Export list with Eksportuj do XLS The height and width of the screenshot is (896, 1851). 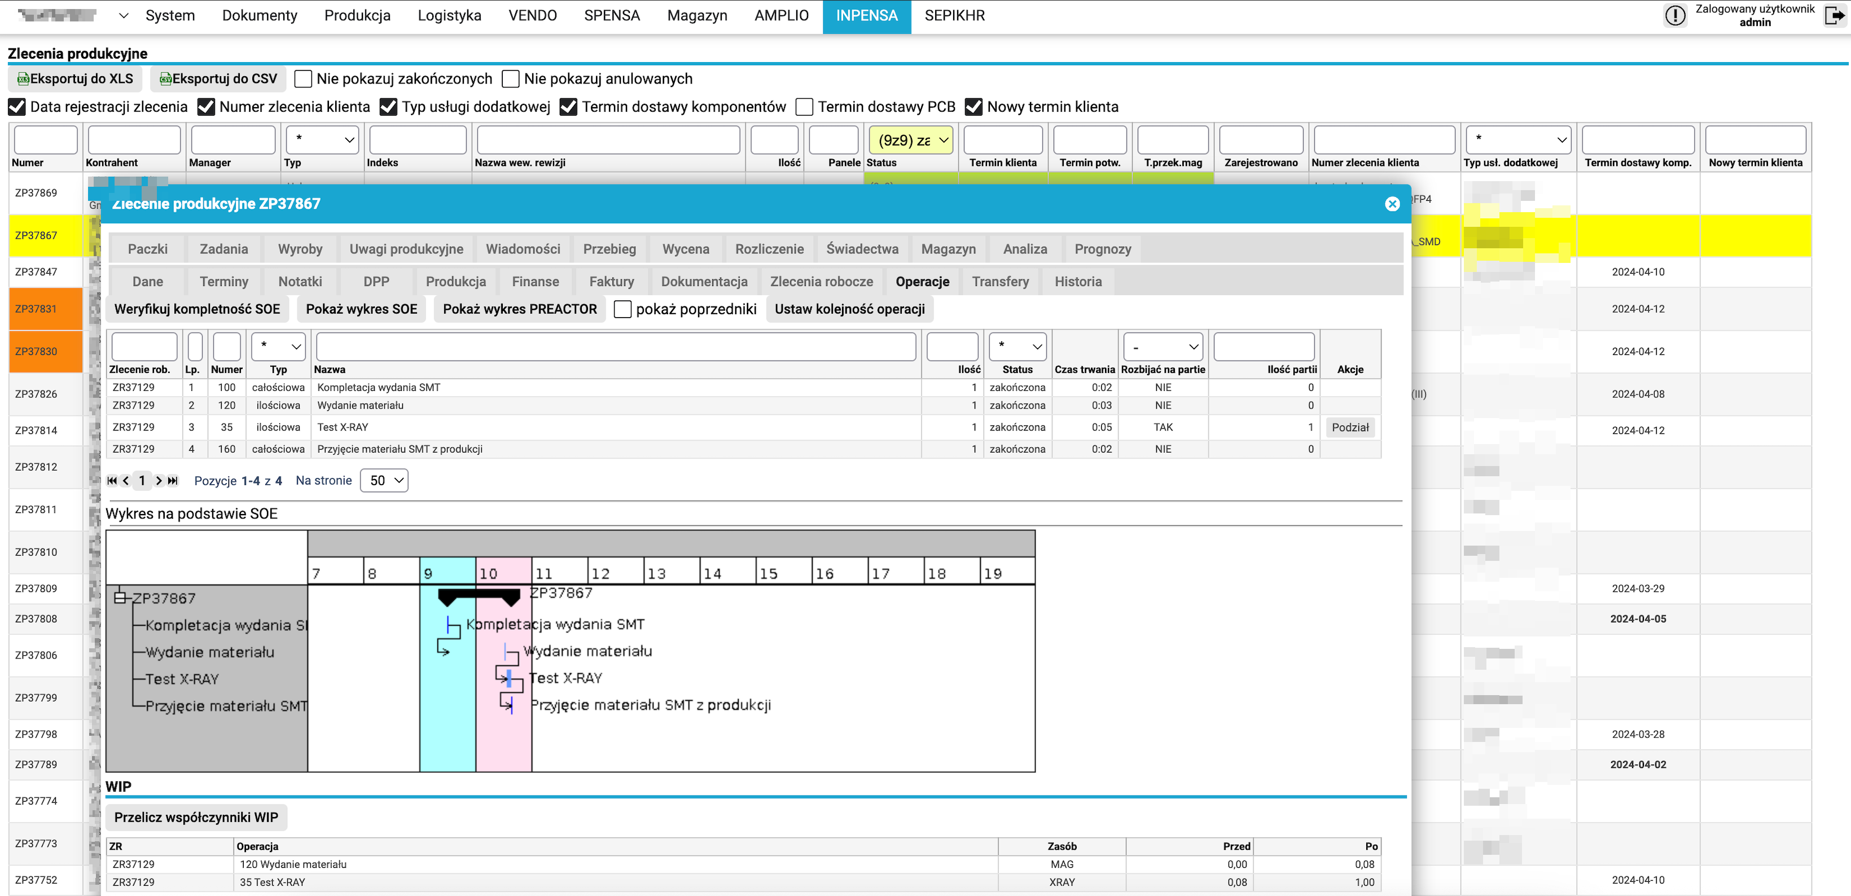76,79
